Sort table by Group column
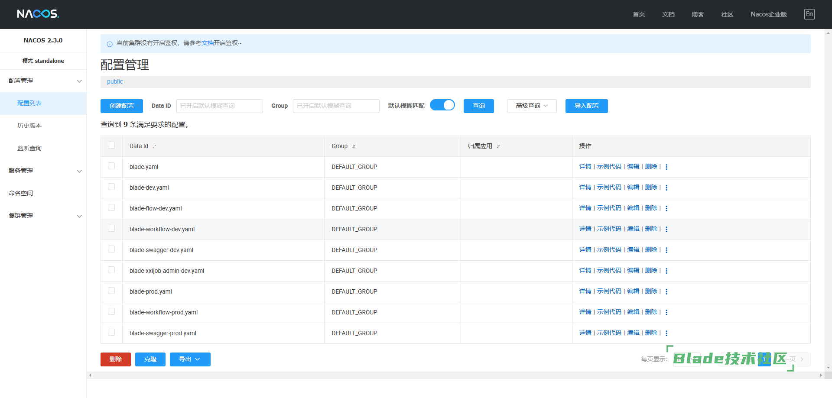832x398 pixels. 354,146
